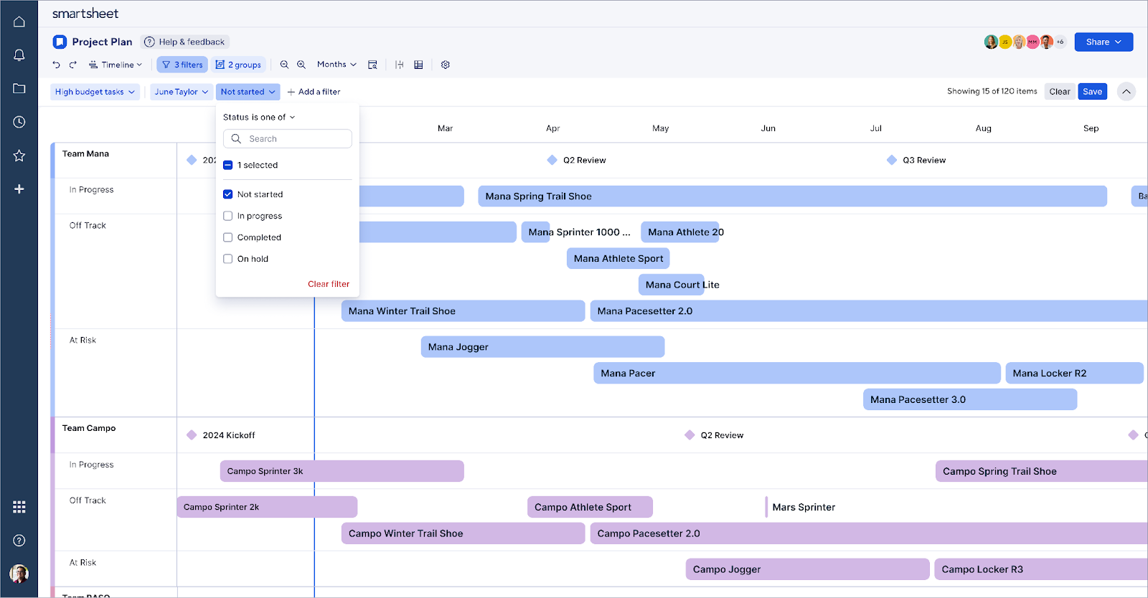Click the 3 filters toolbar button
The height and width of the screenshot is (598, 1148).
coord(182,65)
